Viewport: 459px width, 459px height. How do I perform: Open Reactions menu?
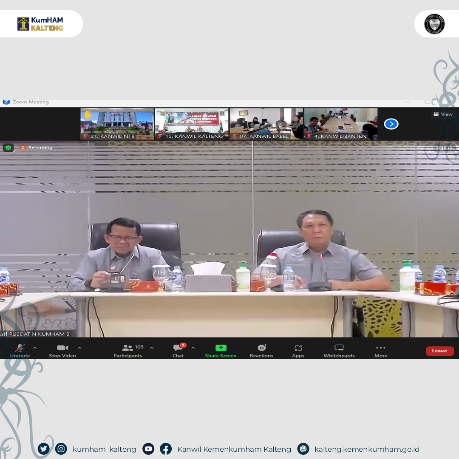[x=261, y=350]
